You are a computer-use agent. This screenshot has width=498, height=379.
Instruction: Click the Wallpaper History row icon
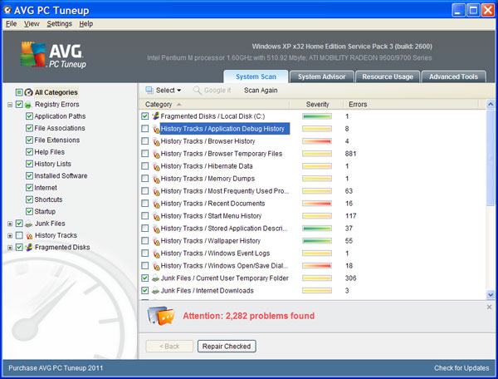156,241
